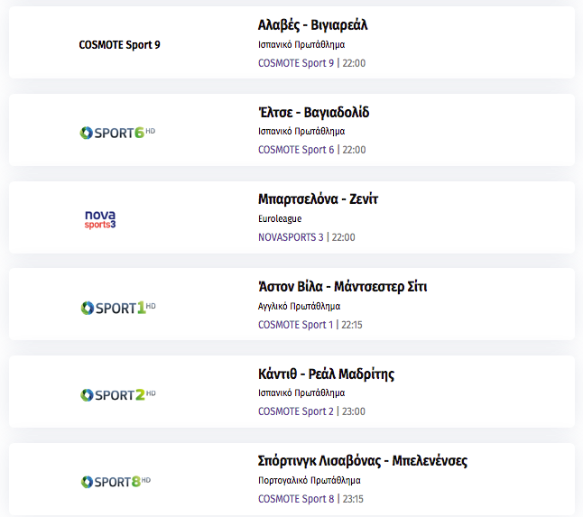Viewport: 583px width, 517px height.
Task: Click the NOVASPORTS 3 channel link
Action: click(x=291, y=237)
